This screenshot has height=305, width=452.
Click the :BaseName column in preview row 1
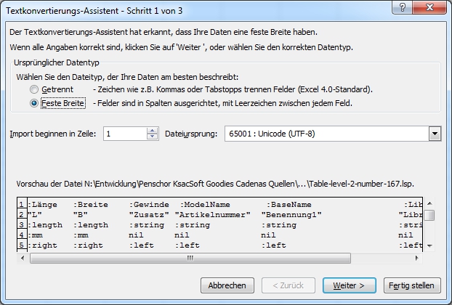(x=291, y=206)
